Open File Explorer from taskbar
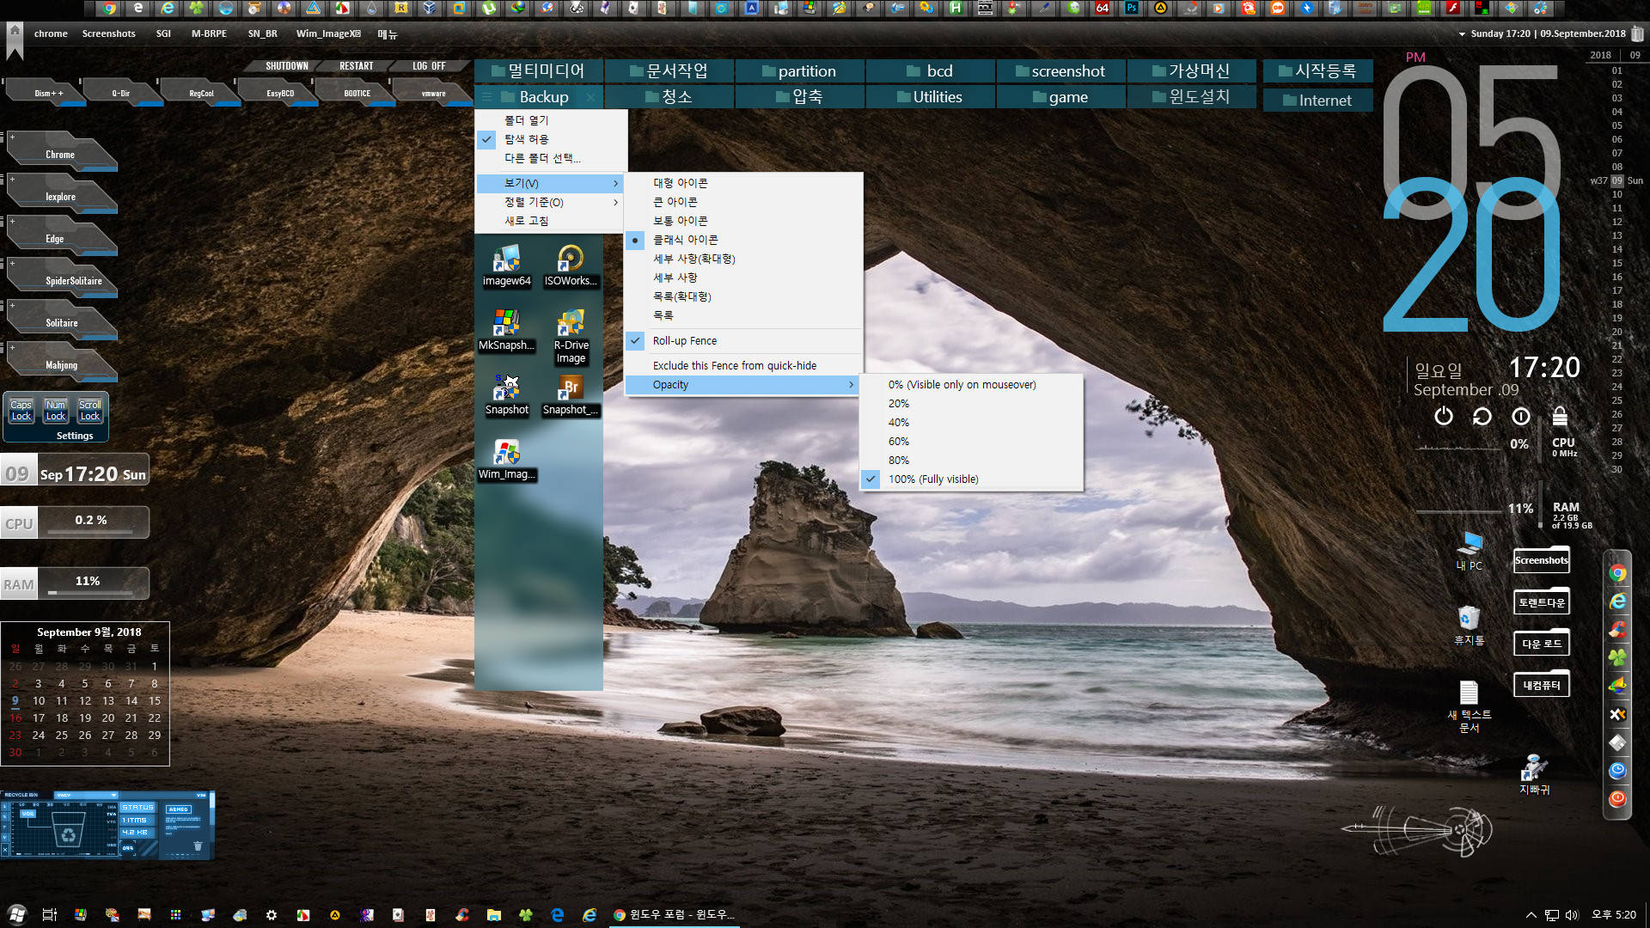The width and height of the screenshot is (1650, 928). pos(493,915)
